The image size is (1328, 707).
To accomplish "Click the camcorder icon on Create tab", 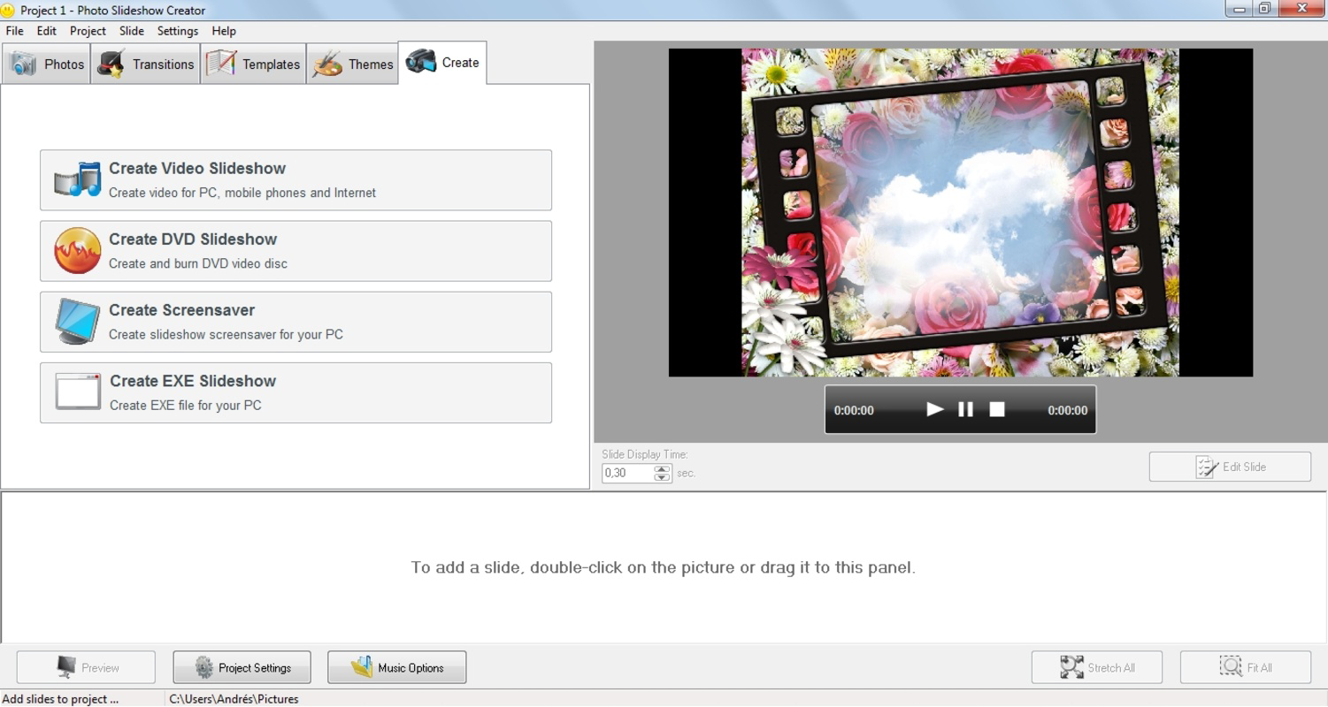I will (x=421, y=62).
